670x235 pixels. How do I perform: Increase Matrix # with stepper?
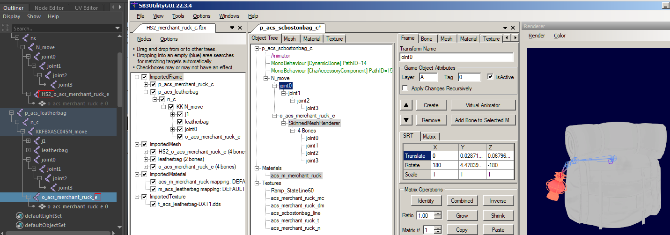pyautogui.click(x=438, y=228)
